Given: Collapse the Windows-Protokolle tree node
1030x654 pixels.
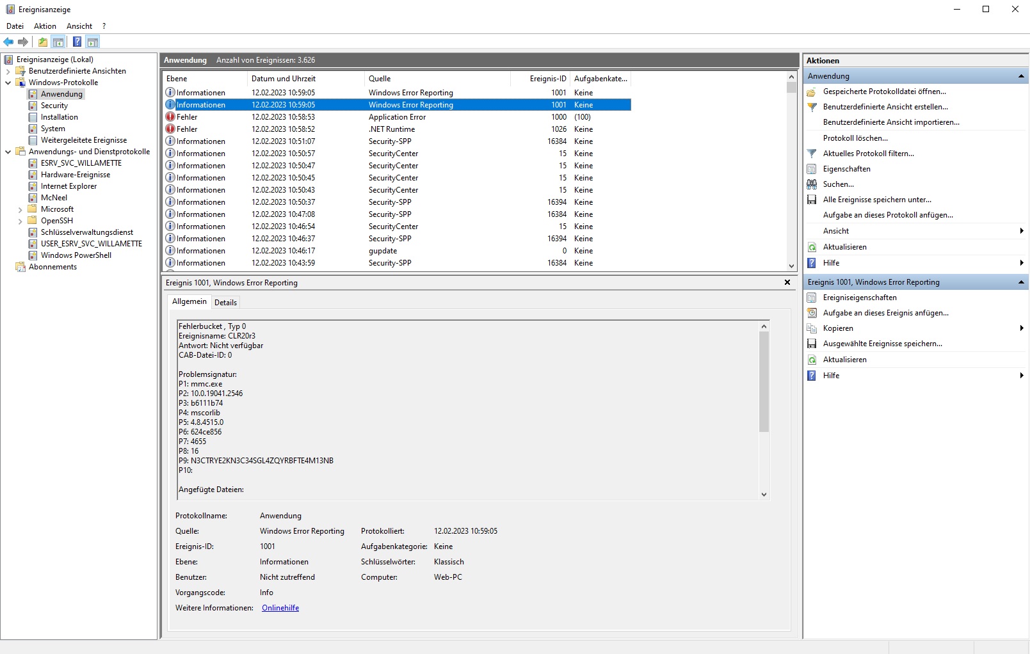Looking at the screenshot, I should [8, 83].
